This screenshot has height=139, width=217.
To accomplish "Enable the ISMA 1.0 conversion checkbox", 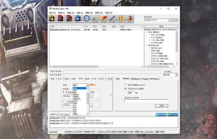I will pyautogui.click(x=125, y=85).
